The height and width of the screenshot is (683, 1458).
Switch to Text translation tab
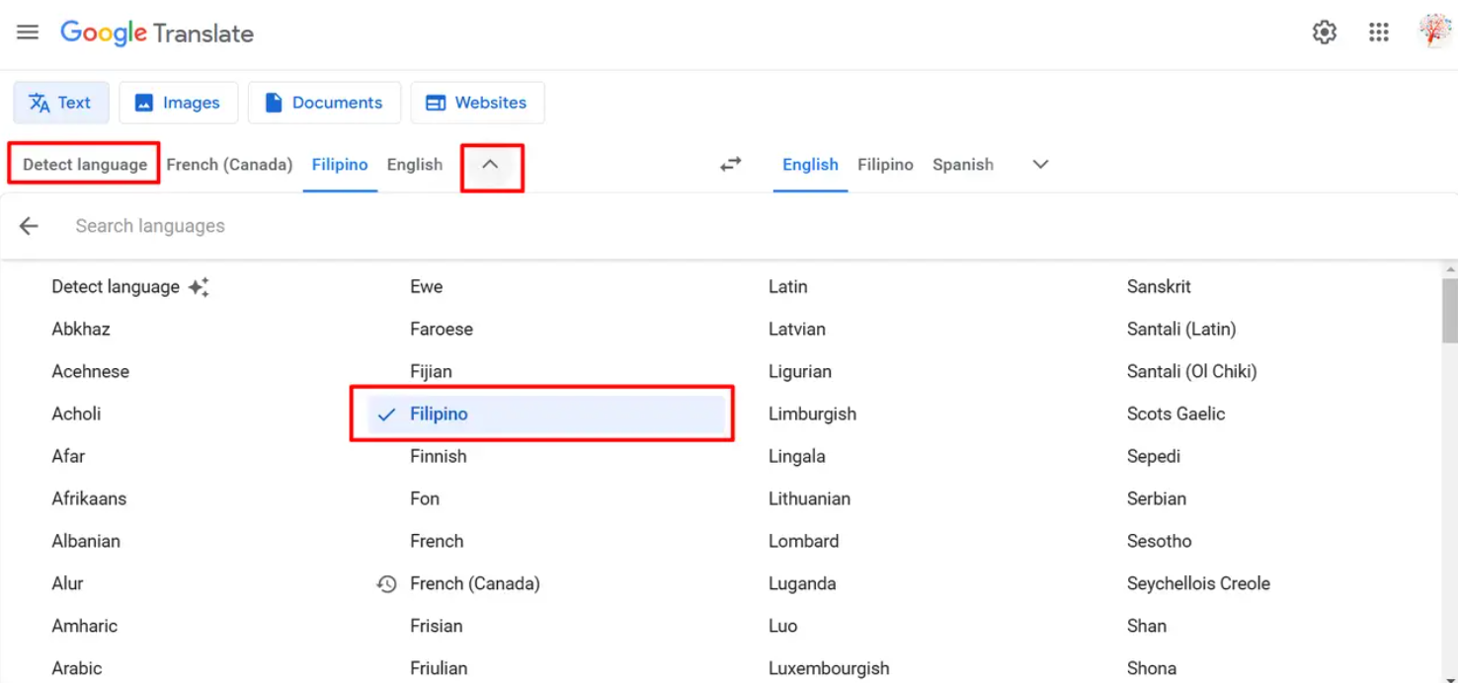coord(61,103)
